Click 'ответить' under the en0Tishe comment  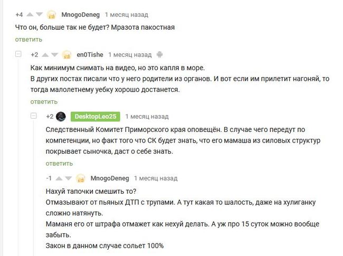(x=44, y=101)
